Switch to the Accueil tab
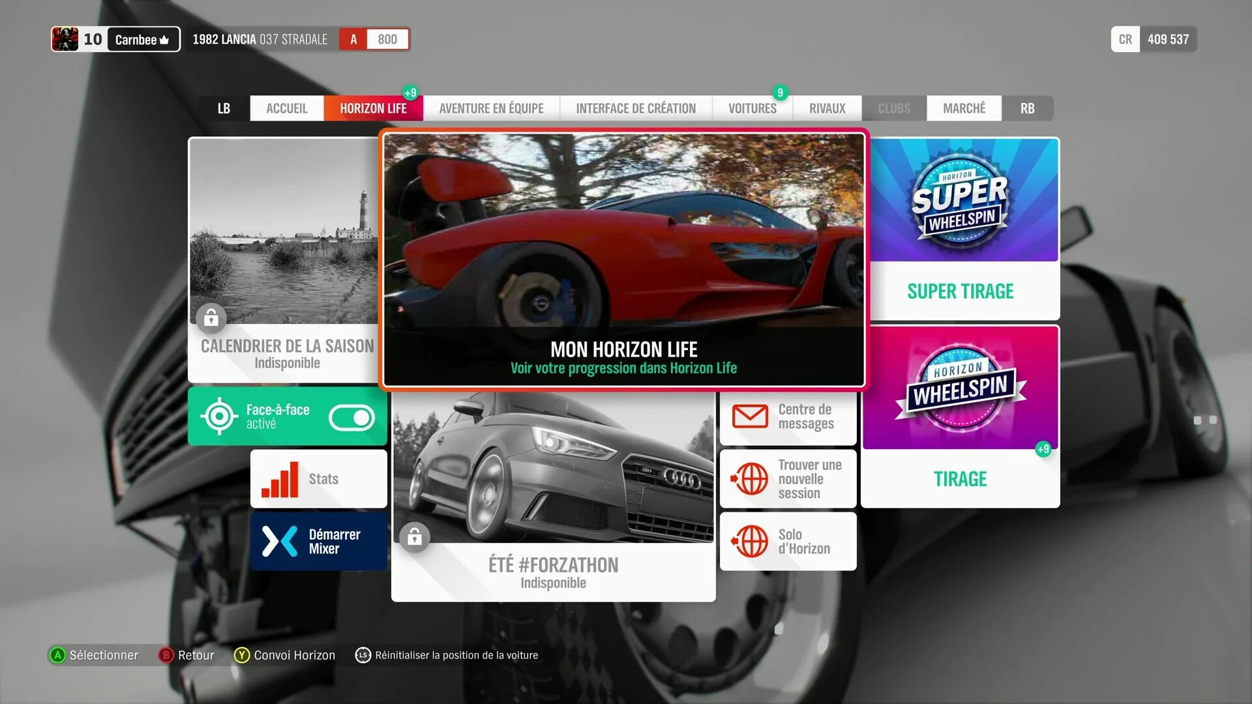The height and width of the screenshot is (704, 1252). click(287, 108)
